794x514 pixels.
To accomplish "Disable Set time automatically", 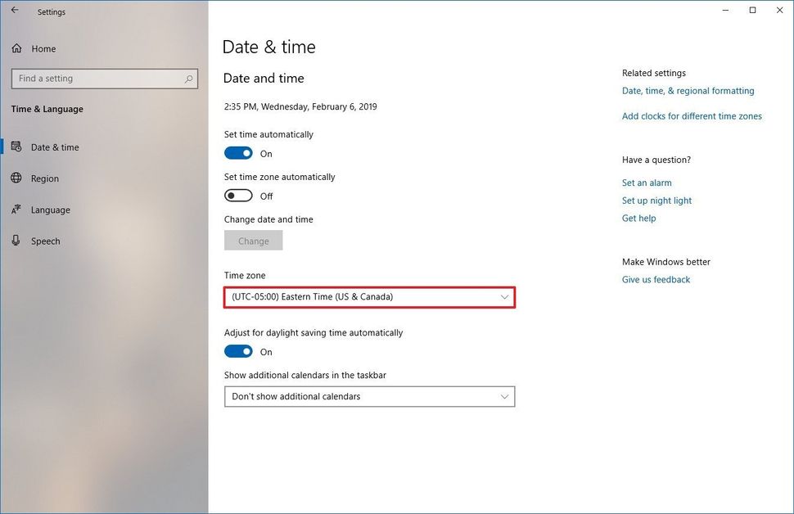I will point(238,152).
